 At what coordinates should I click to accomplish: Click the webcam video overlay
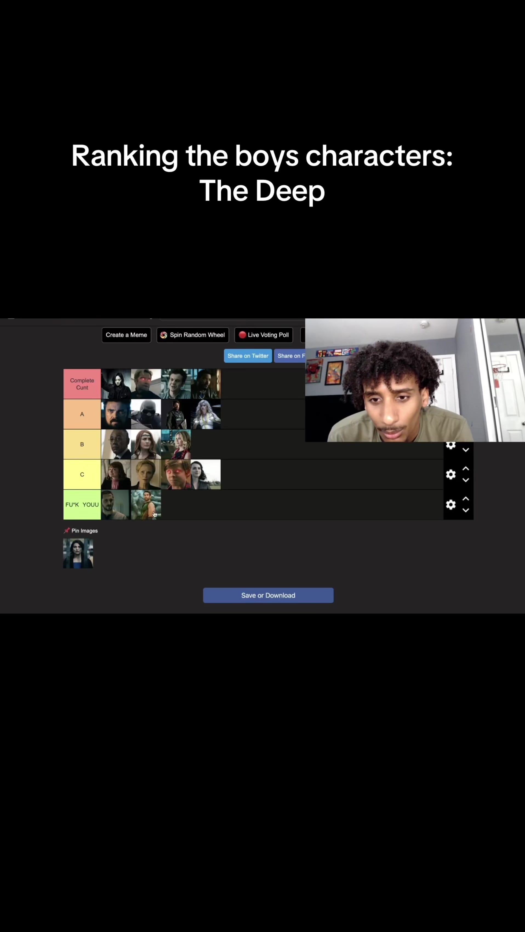415,380
